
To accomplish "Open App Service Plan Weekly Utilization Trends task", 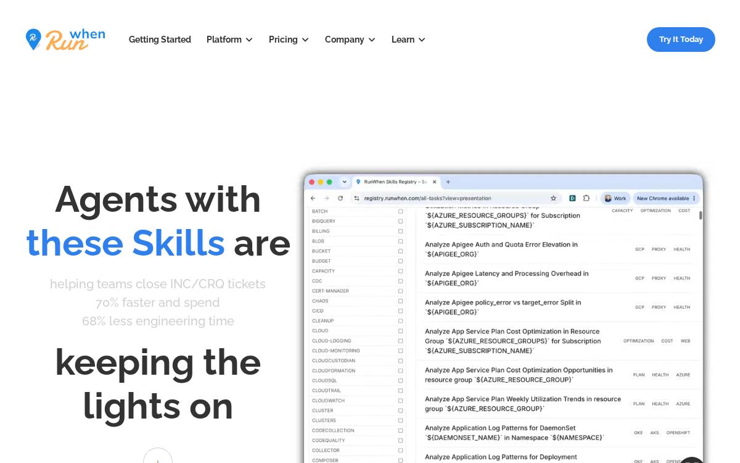I will coord(523,404).
